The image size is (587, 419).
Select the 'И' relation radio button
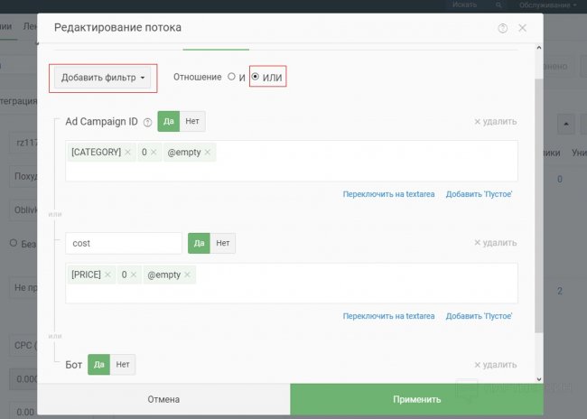(x=232, y=78)
